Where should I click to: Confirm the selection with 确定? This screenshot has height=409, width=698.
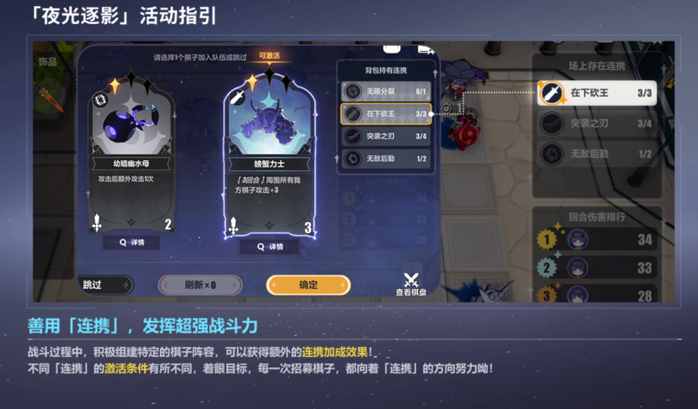point(308,285)
